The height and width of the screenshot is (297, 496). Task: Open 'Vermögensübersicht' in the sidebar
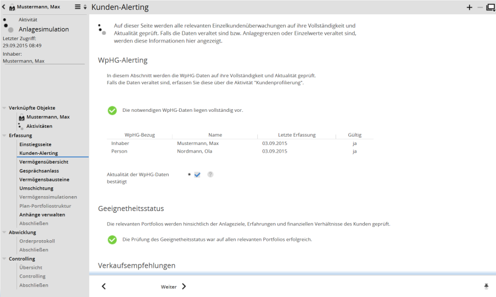tap(44, 162)
